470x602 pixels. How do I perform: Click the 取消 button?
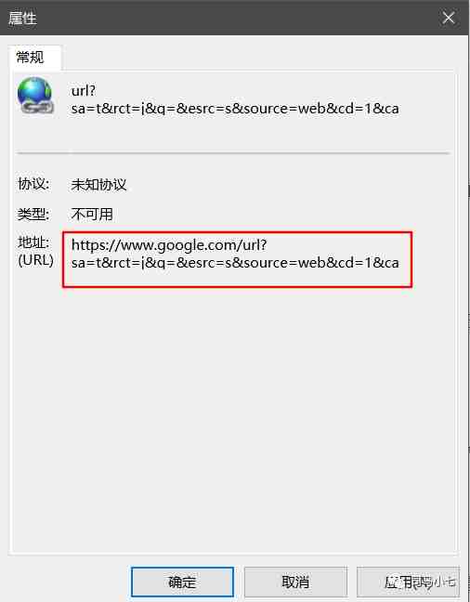[295, 582]
